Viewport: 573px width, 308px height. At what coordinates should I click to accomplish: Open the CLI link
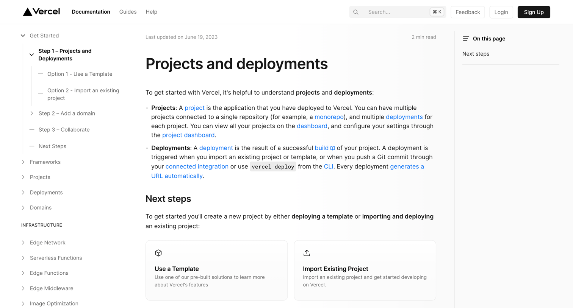(x=329, y=166)
